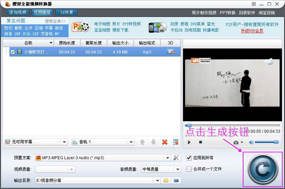Click the 模板下载 link
This screenshot has height=189, width=285.
pyautogui.click(x=120, y=30)
